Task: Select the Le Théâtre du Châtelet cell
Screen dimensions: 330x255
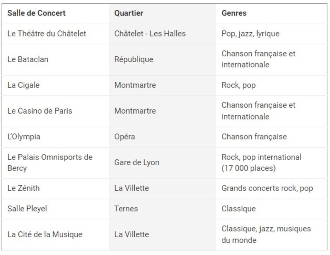Action: [x=55, y=34]
